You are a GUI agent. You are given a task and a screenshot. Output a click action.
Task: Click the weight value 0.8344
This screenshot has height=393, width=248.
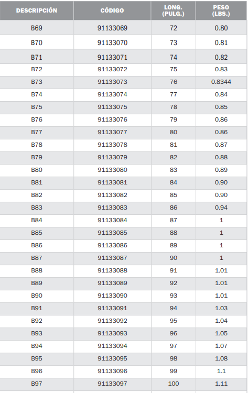point(221,82)
